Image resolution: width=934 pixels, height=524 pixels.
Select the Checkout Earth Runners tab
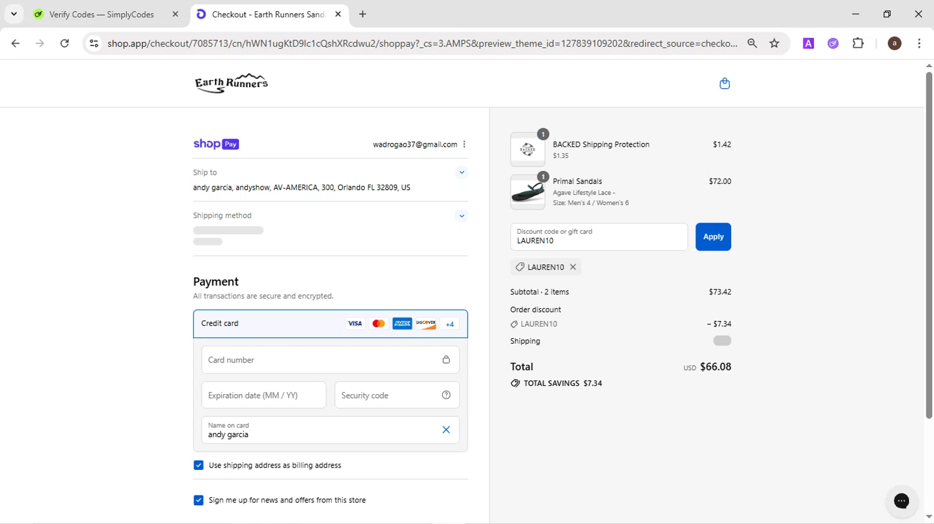pos(268,14)
